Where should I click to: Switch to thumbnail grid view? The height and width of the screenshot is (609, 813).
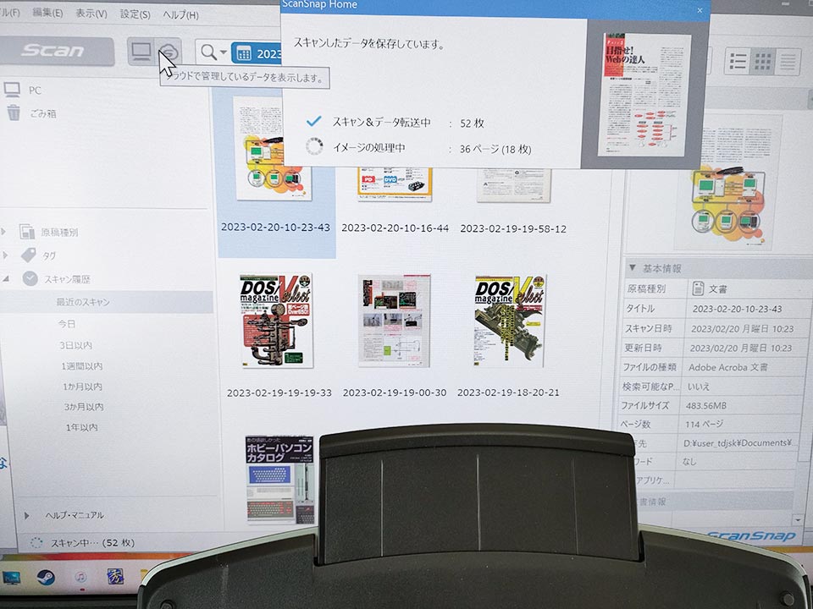763,61
